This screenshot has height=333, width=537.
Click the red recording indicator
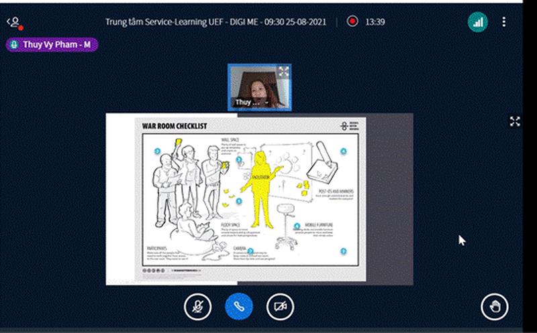click(x=352, y=21)
